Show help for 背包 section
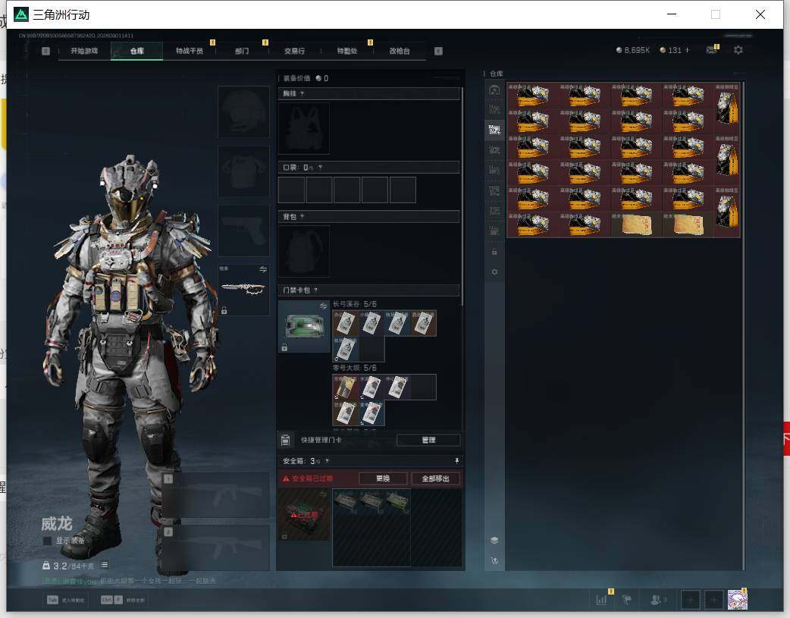This screenshot has height=618, width=790. tap(303, 217)
